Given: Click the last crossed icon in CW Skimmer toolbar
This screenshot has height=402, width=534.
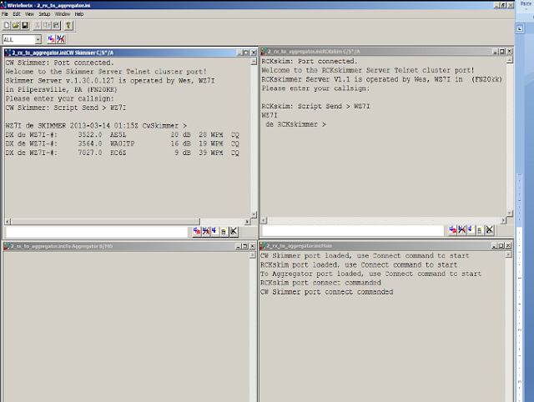Looking at the screenshot, I should coord(234,232).
